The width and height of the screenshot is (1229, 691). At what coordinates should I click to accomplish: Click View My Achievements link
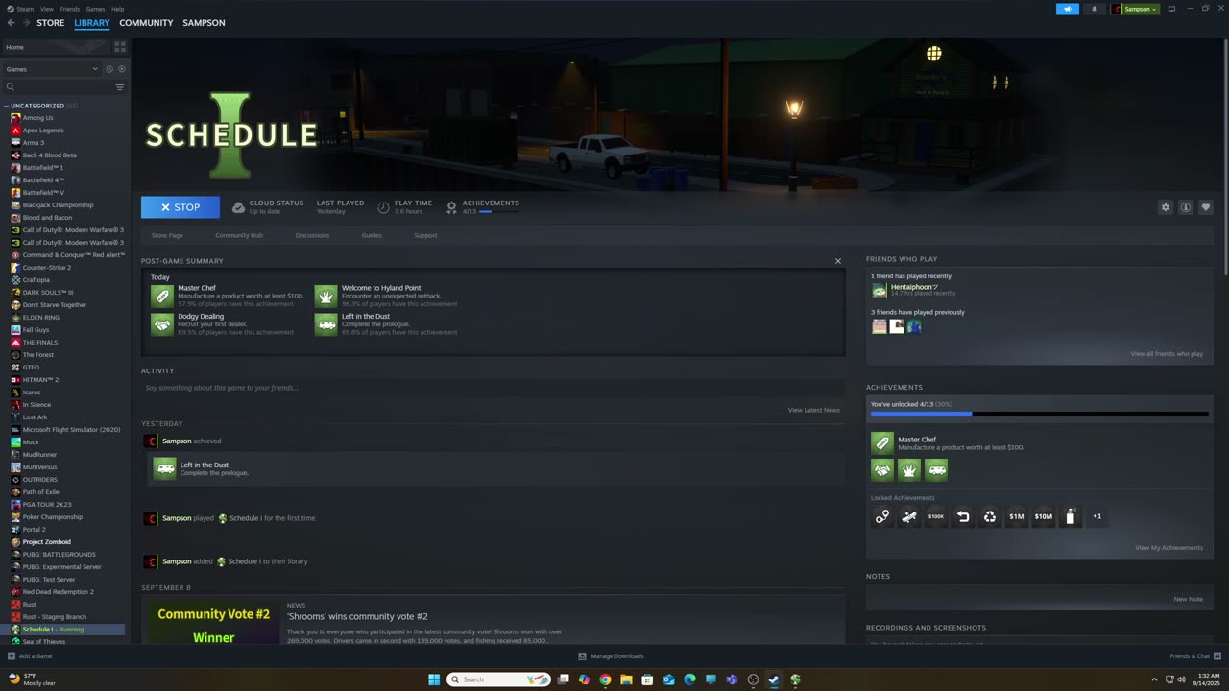pos(1169,548)
